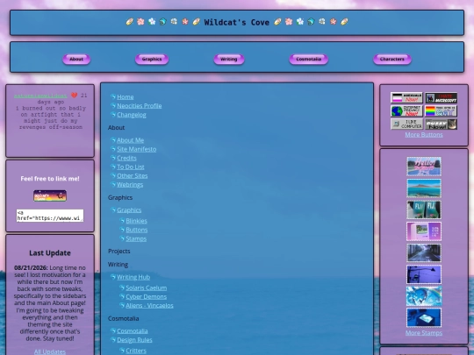
Task: Click the dolphin bullet beside About Me
Action: (x=113, y=140)
